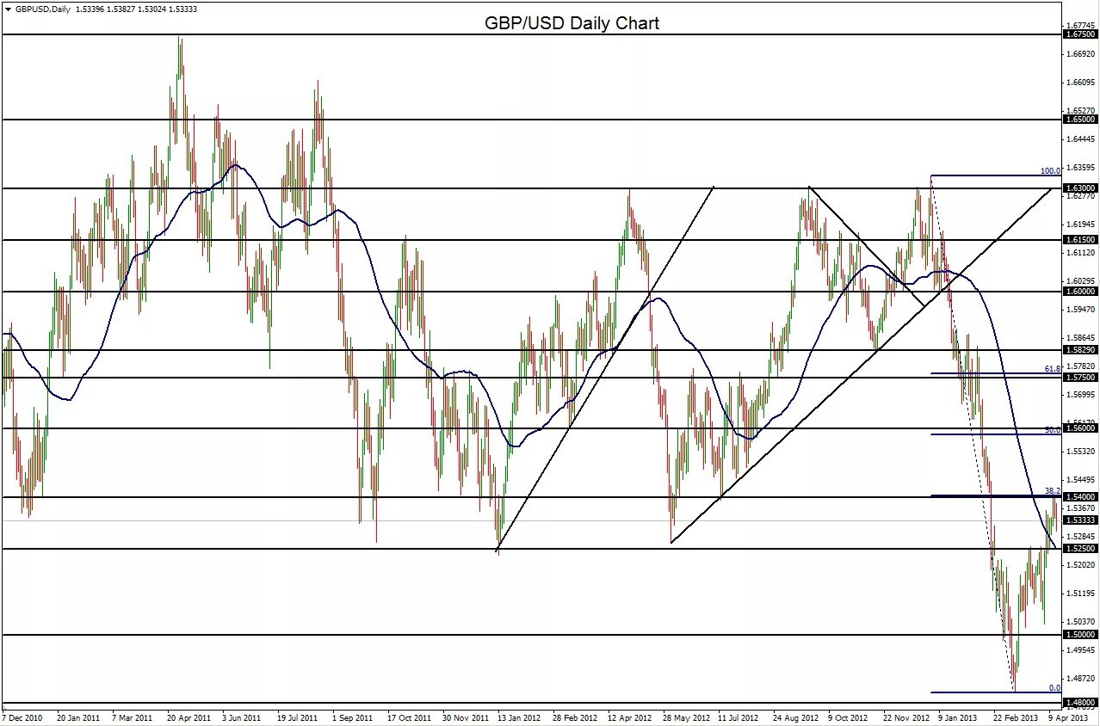Click the 1.51195 axis price tick

coord(1081,593)
